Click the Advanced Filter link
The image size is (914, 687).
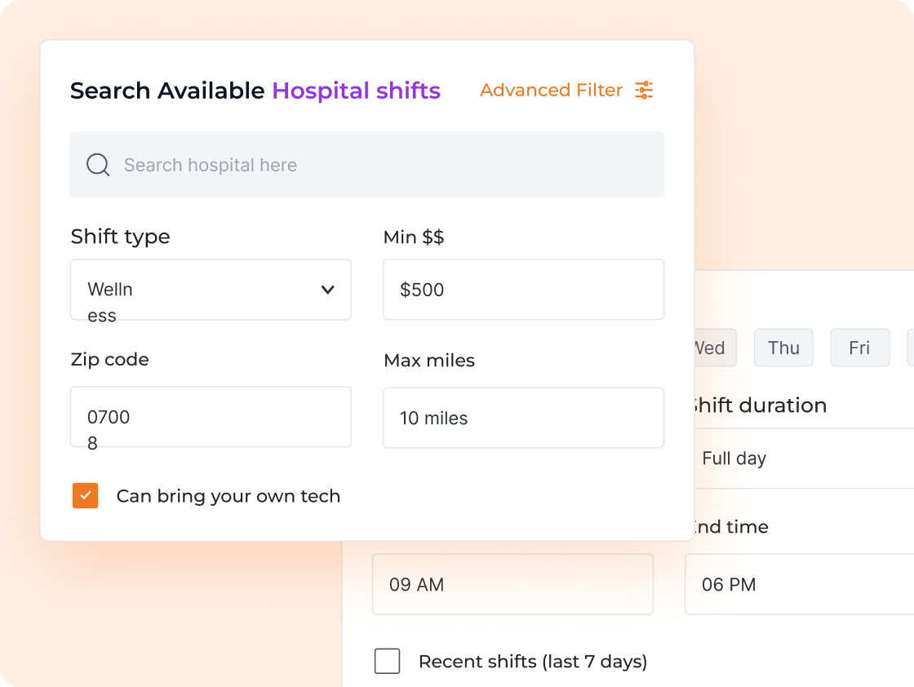pyautogui.click(x=551, y=91)
